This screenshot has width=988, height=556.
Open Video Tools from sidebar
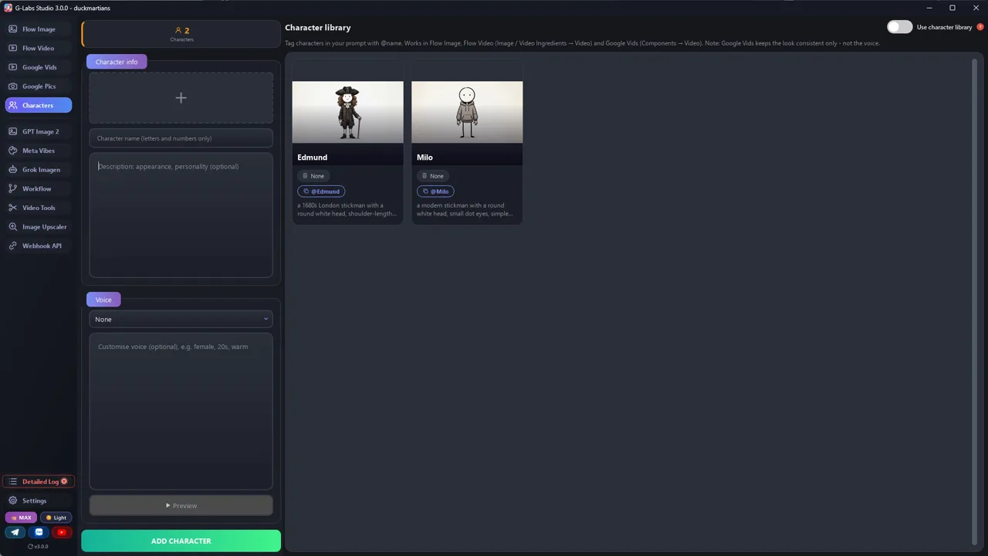(x=38, y=208)
